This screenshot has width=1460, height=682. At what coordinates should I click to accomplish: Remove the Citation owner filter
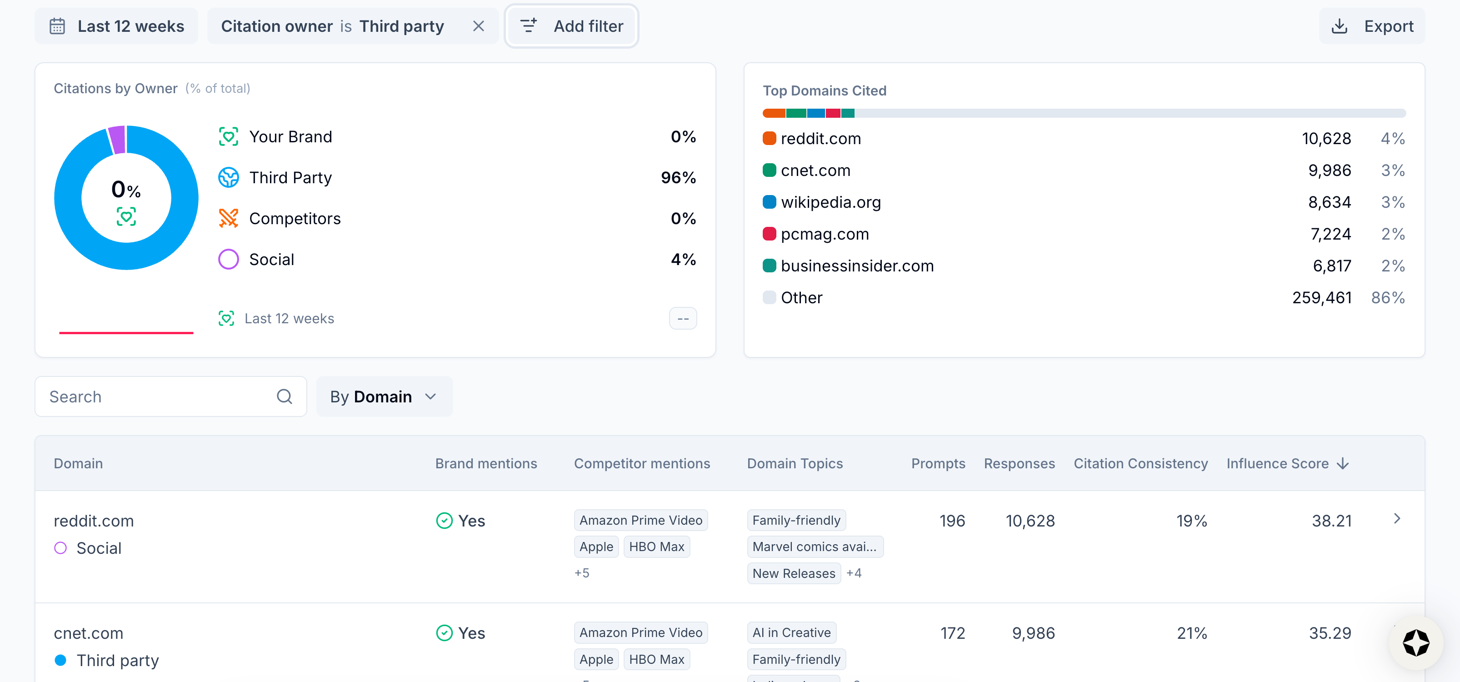(478, 26)
